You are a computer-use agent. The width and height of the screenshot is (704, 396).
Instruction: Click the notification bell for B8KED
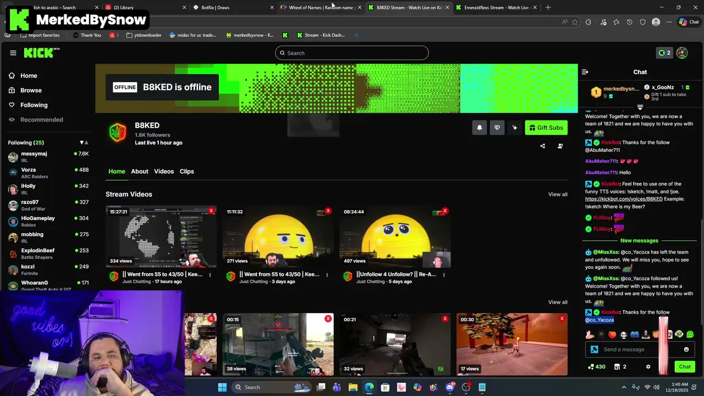tap(479, 128)
